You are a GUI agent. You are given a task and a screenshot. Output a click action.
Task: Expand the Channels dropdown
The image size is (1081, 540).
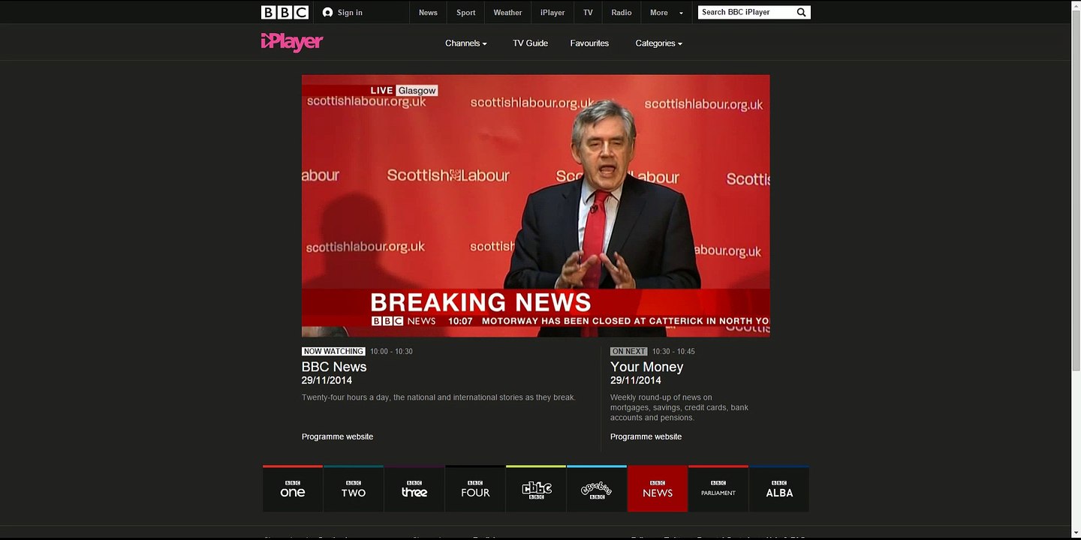[466, 43]
